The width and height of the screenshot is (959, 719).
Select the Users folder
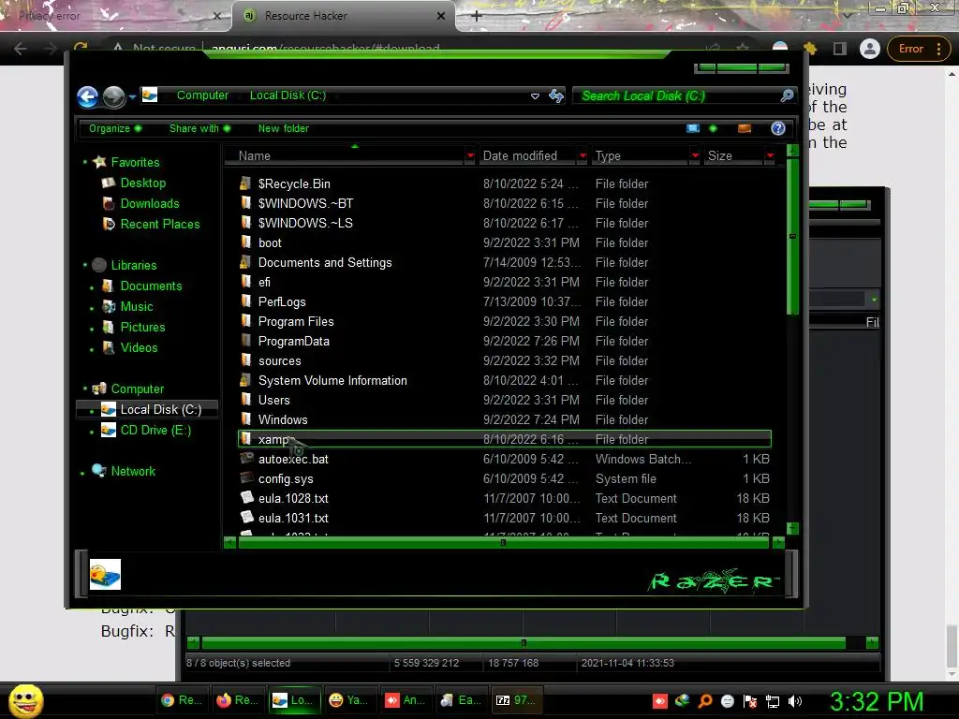pos(273,401)
